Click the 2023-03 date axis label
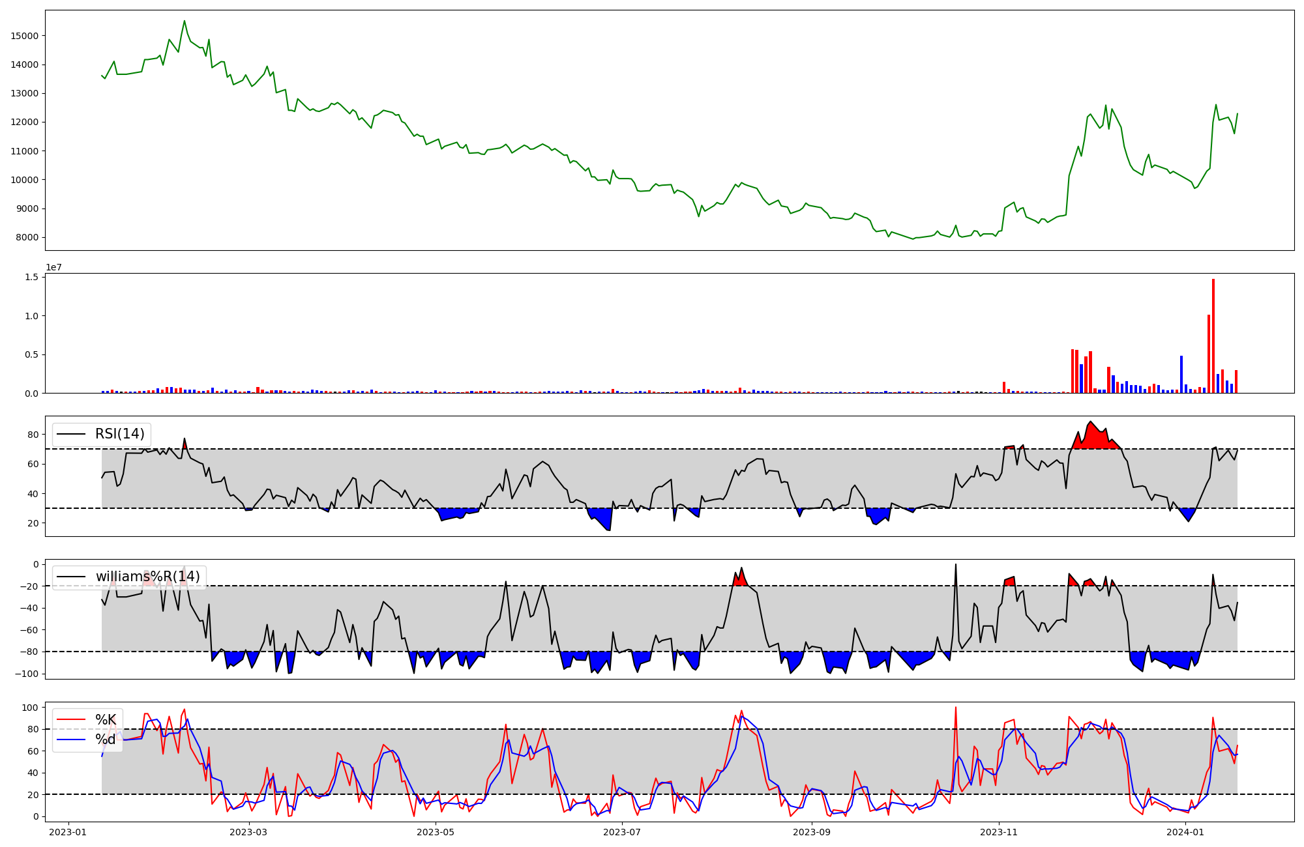This screenshot has width=1304, height=847. tap(249, 832)
